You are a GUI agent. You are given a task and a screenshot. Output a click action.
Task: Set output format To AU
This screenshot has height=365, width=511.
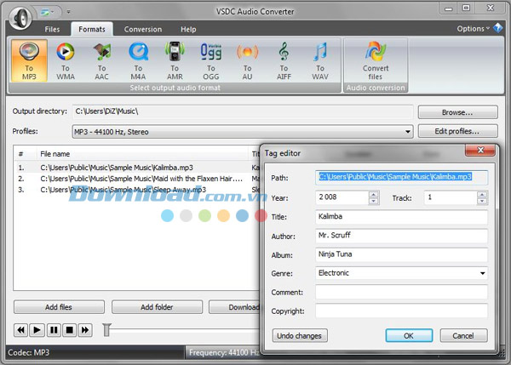247,60
